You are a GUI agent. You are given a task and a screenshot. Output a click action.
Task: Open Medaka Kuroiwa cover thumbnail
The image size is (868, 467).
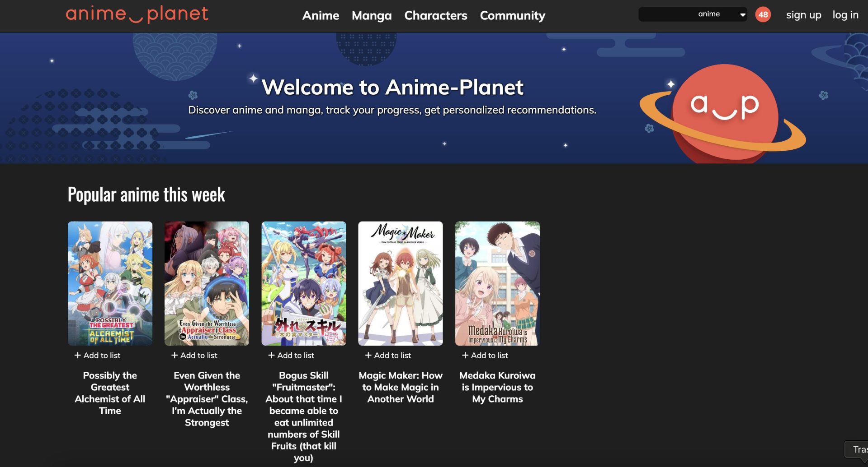click(497, 283)
